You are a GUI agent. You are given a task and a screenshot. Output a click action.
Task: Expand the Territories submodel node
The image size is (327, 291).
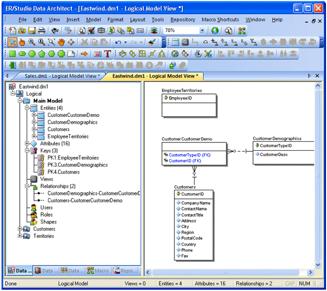coord(20,236)
